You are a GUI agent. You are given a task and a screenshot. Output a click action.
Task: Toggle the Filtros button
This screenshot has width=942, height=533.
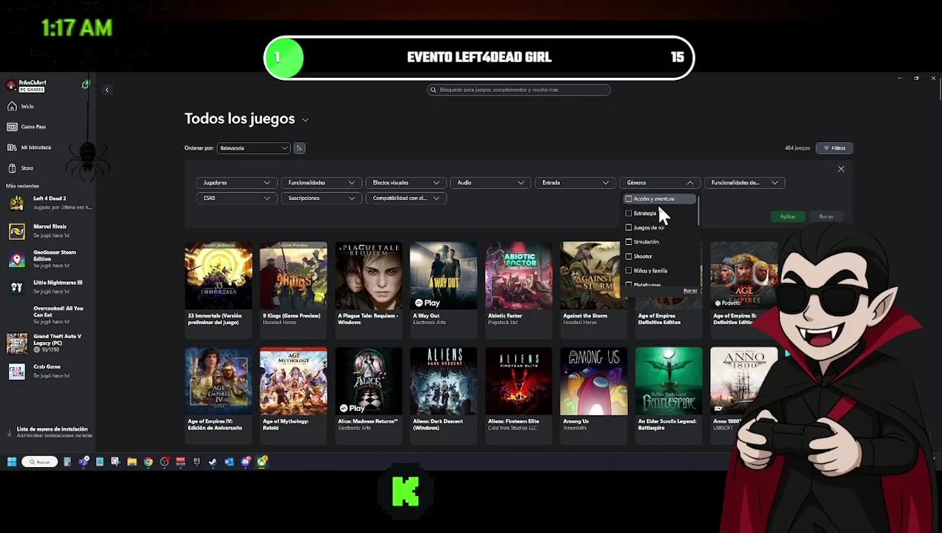point(834,148)
